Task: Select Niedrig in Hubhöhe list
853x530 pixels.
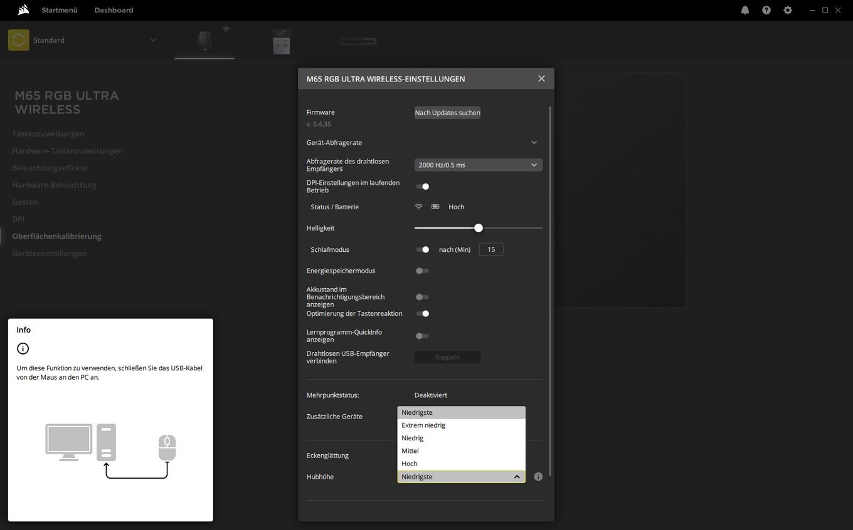Action: pos(461,438)
